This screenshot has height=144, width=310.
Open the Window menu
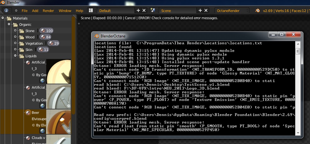[x=65, y=11]
